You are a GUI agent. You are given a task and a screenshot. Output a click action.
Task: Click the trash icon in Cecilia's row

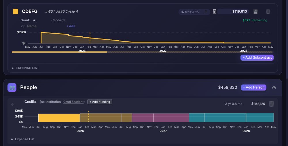tap(271, 104)
